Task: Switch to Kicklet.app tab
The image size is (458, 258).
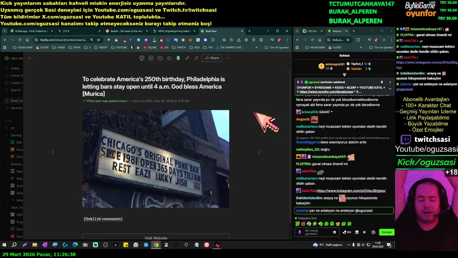Action: (x=30, y=31)
